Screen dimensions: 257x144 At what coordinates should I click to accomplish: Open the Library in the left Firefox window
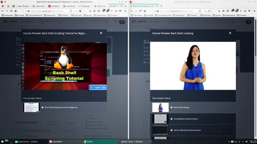(x=95, y=11)
